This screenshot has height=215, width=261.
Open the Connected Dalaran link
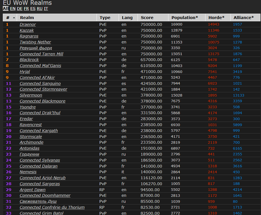point(38,166)
